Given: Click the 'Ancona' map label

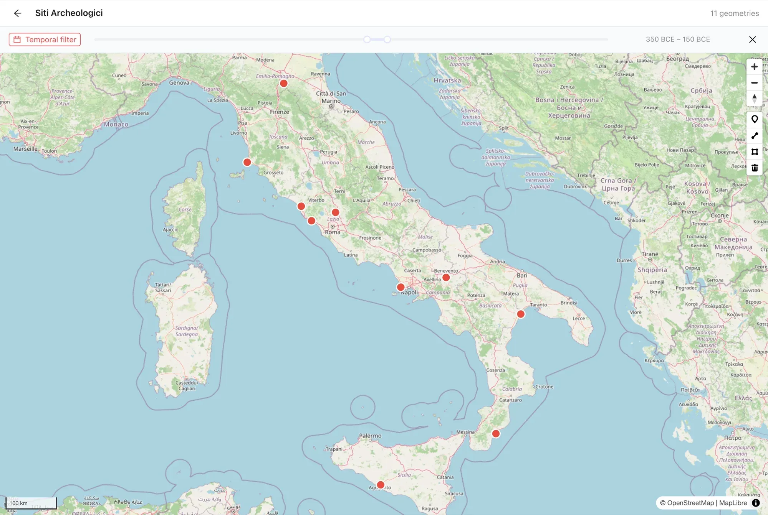Looking at the screenshot, I should (377, 122).
